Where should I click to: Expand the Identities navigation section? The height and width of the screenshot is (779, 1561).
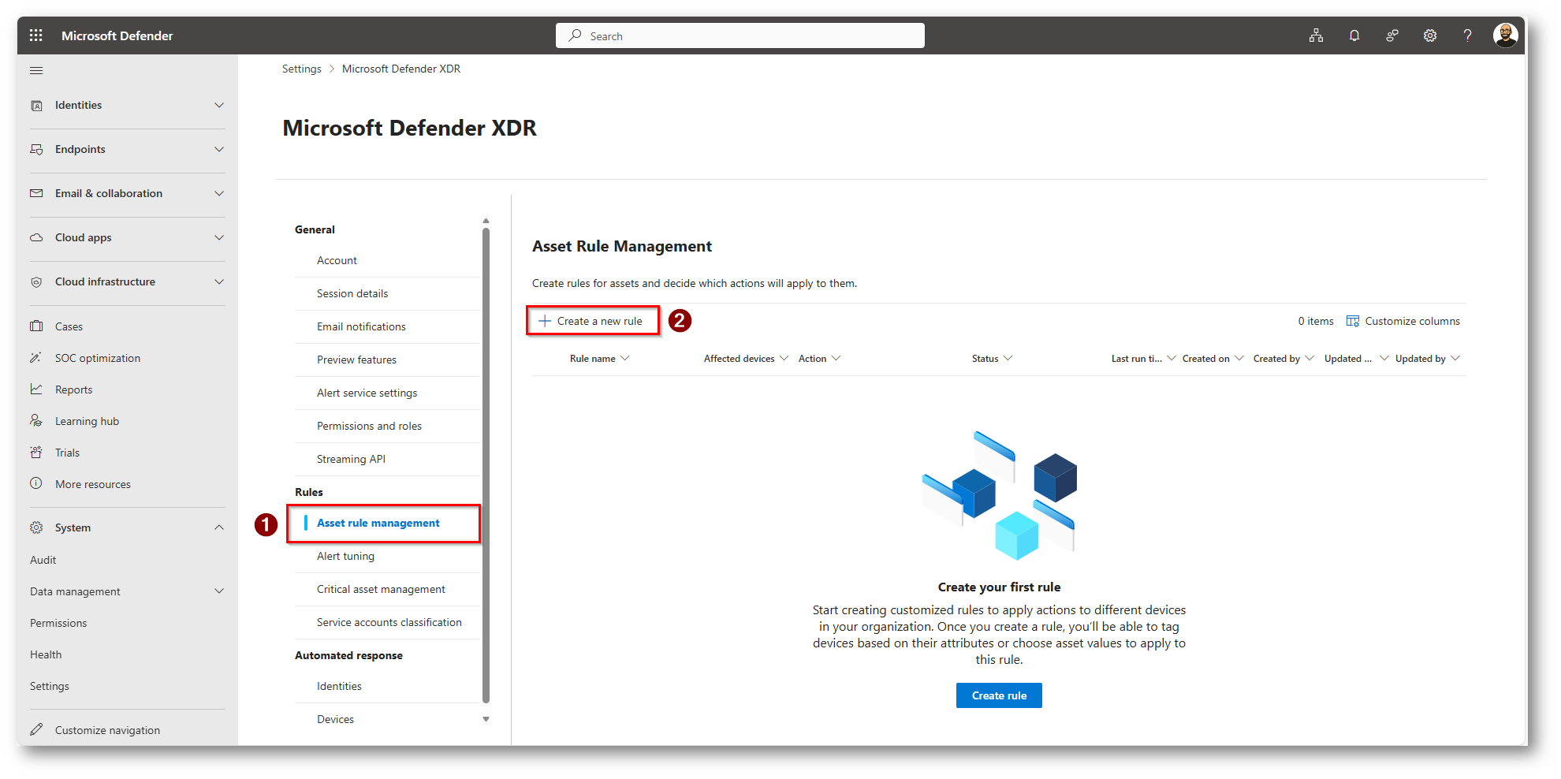219,105
